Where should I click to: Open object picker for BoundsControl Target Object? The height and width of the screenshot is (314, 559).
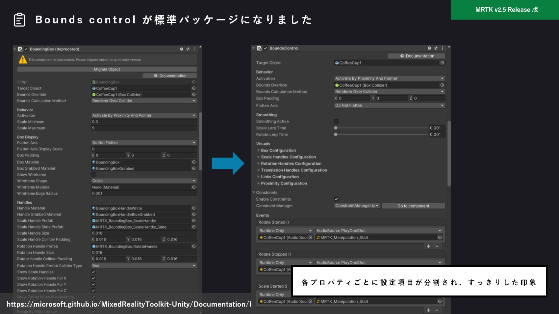442,63
